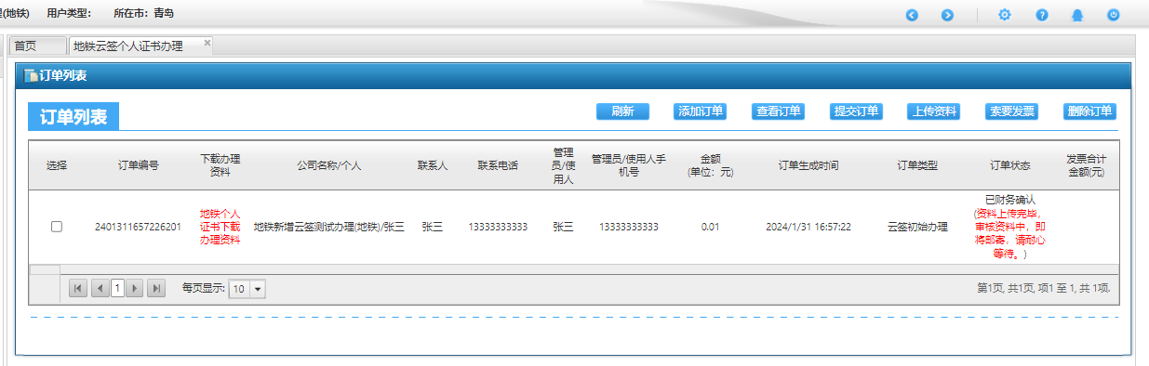Viewport: 1149px width, 366px height.
Task: Click the page number input field
Action: tap(117, 289)
